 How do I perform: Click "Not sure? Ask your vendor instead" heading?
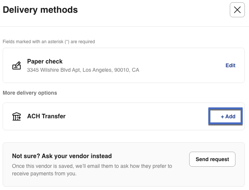pos(62,156)
